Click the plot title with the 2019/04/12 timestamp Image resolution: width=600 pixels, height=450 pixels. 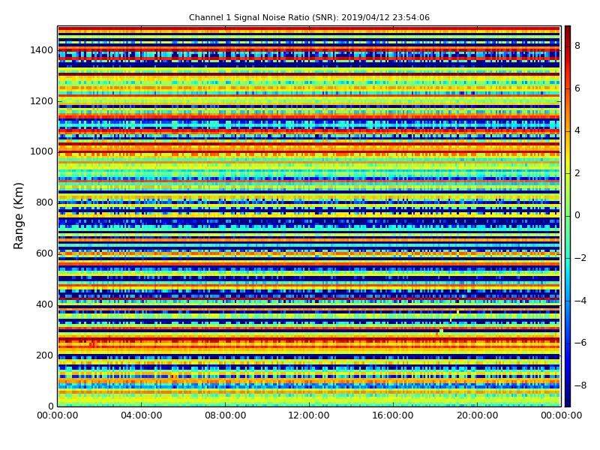point(309,17)
